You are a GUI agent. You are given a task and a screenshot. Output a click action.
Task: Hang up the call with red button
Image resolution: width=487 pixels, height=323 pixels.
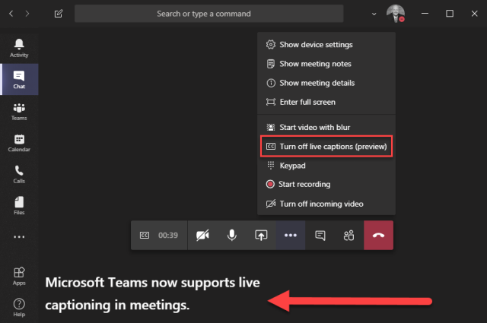point(378,235)
